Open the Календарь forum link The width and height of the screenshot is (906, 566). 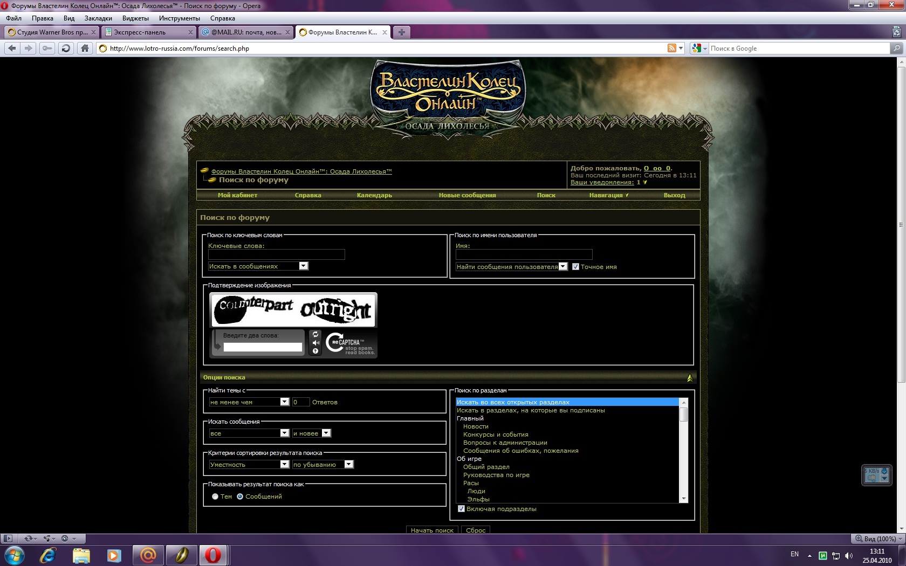pyautogui.click(x=374, y=195)
